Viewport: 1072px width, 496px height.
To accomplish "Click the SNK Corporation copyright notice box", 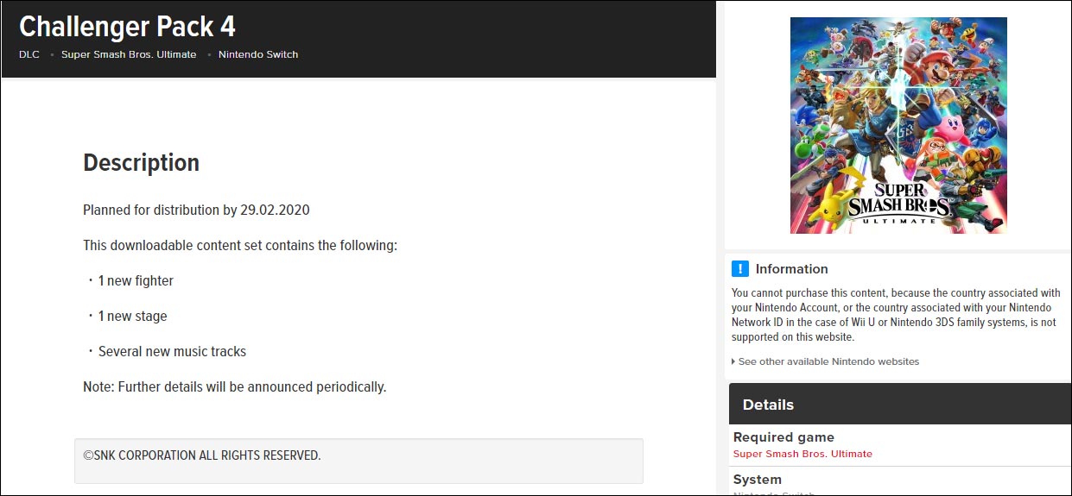I will tap(358, 461).
